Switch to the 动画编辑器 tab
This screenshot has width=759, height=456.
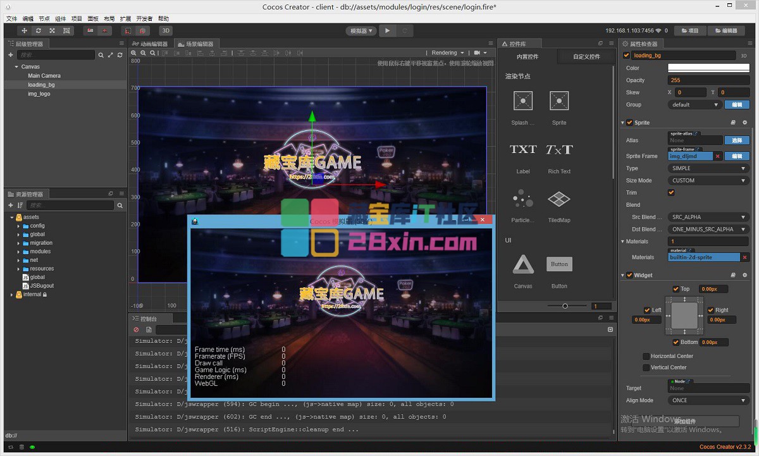(x=151, y=44)
